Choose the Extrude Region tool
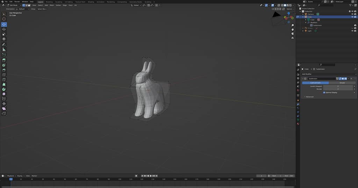 coord(4,60)
